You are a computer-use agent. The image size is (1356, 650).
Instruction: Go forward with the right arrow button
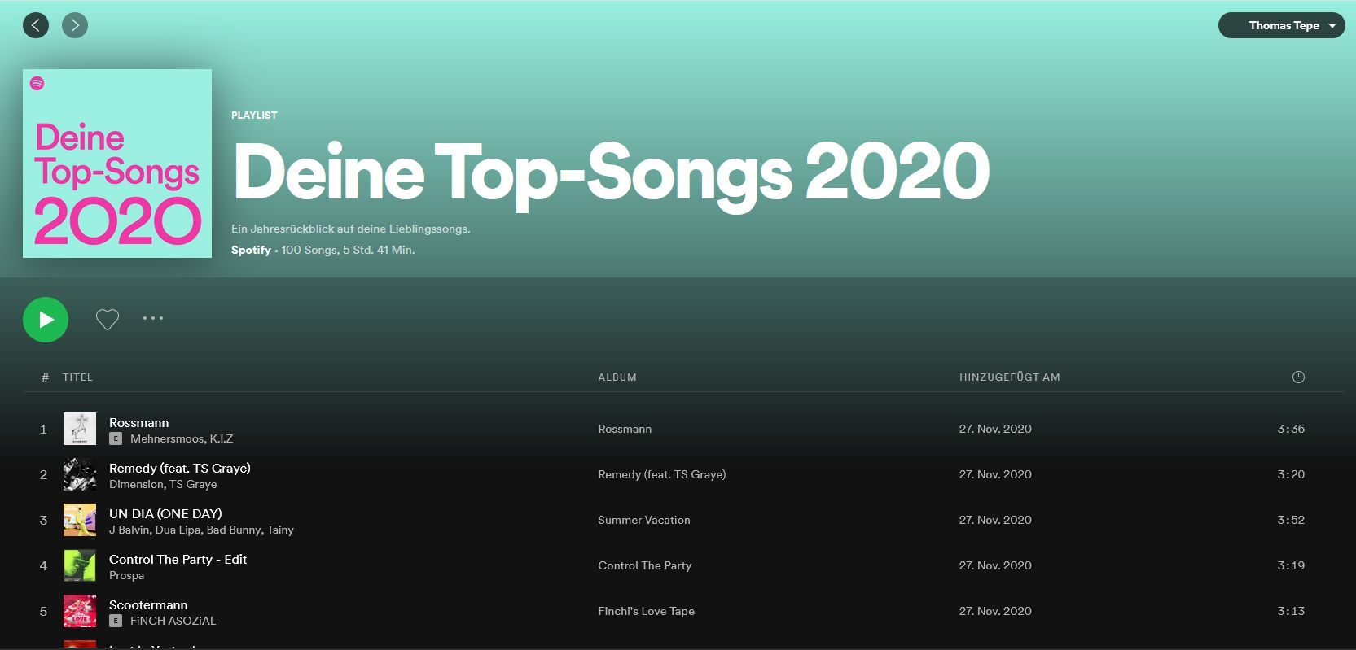click(x=75, y=25)
